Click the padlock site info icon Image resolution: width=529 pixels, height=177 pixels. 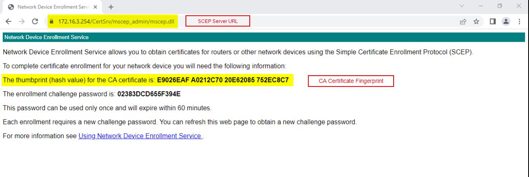pyautogui.click(x=51, y=22)
